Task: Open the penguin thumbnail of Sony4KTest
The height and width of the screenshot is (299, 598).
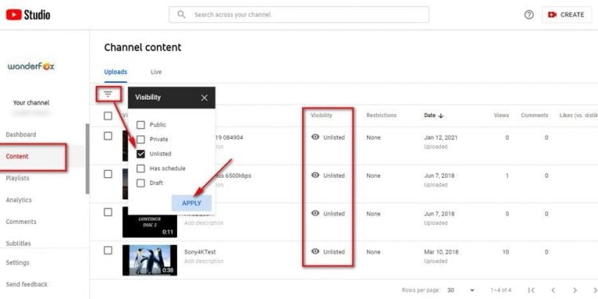Action: [150, 260]
